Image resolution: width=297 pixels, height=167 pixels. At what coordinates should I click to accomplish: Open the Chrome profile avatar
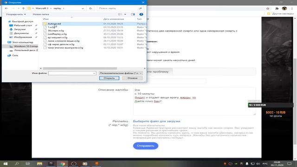coord(284,8)
